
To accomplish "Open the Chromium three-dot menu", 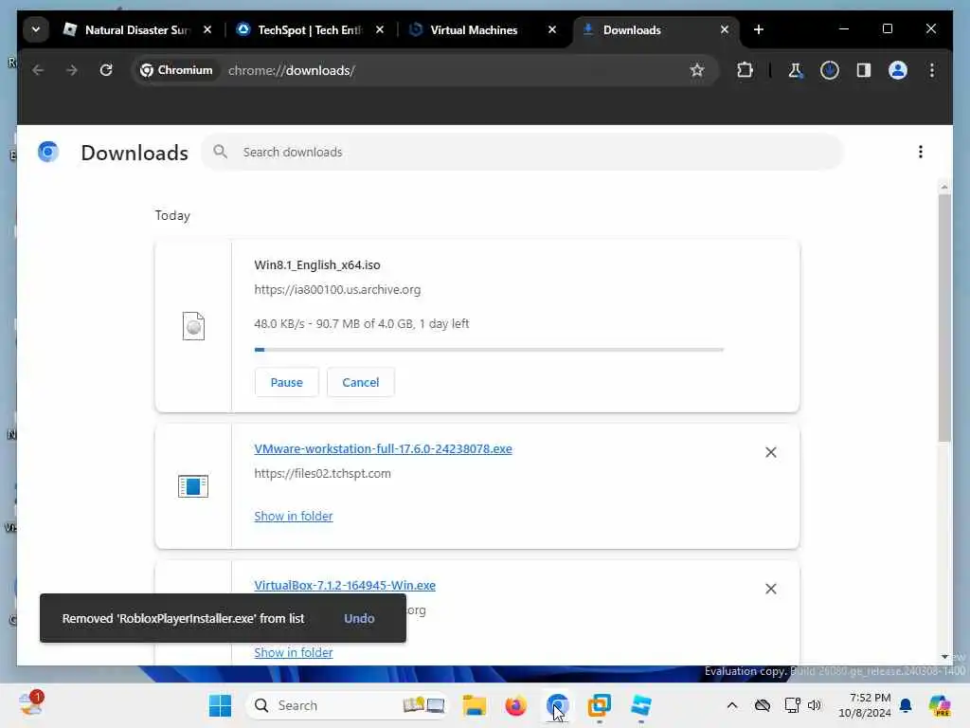I will [932, 70].
